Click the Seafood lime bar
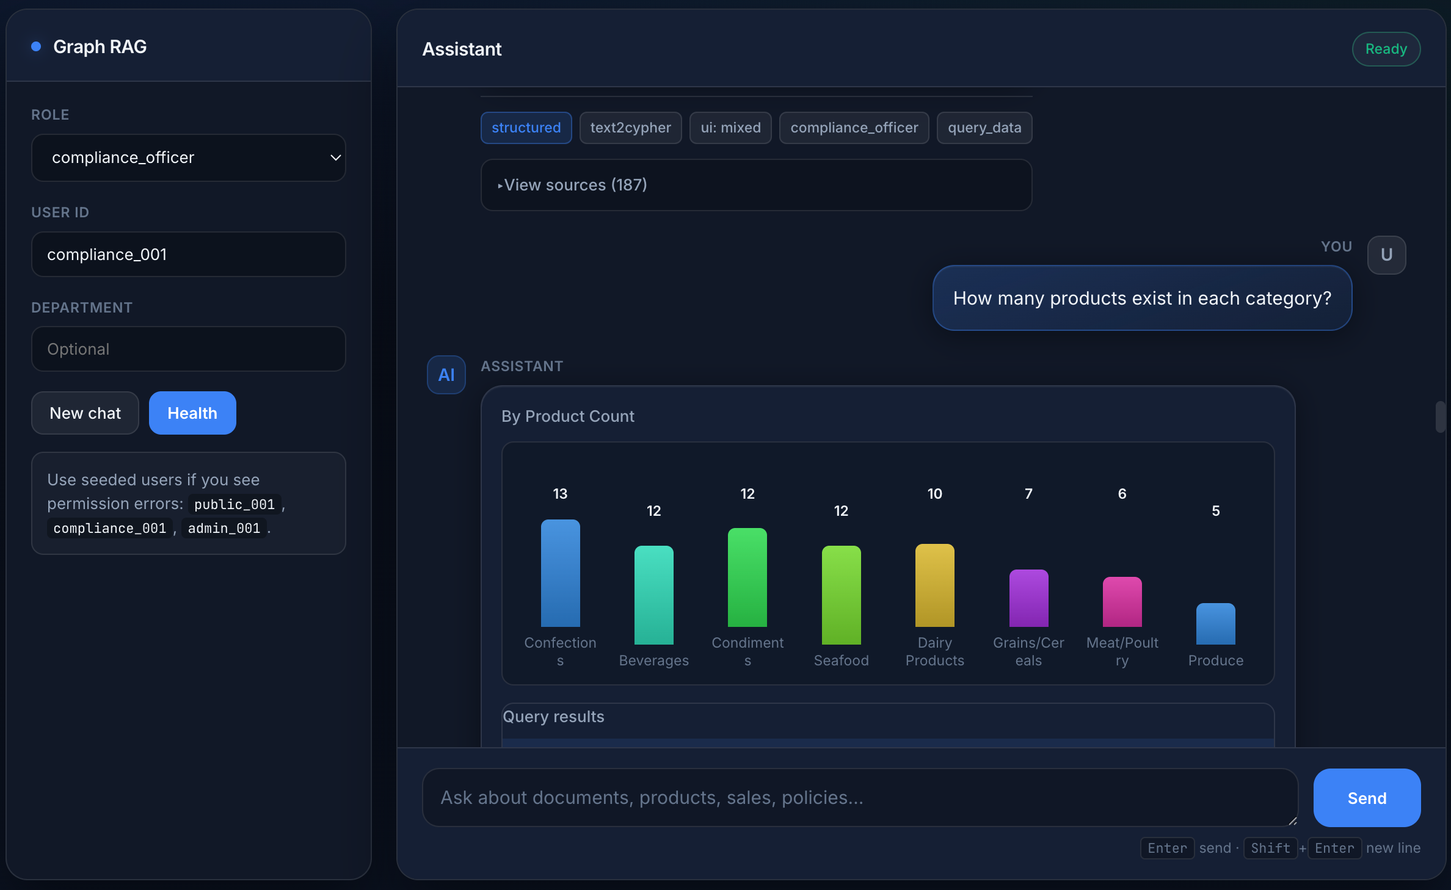The width and height of the screenshot is (1451, 890). (841, 595)
